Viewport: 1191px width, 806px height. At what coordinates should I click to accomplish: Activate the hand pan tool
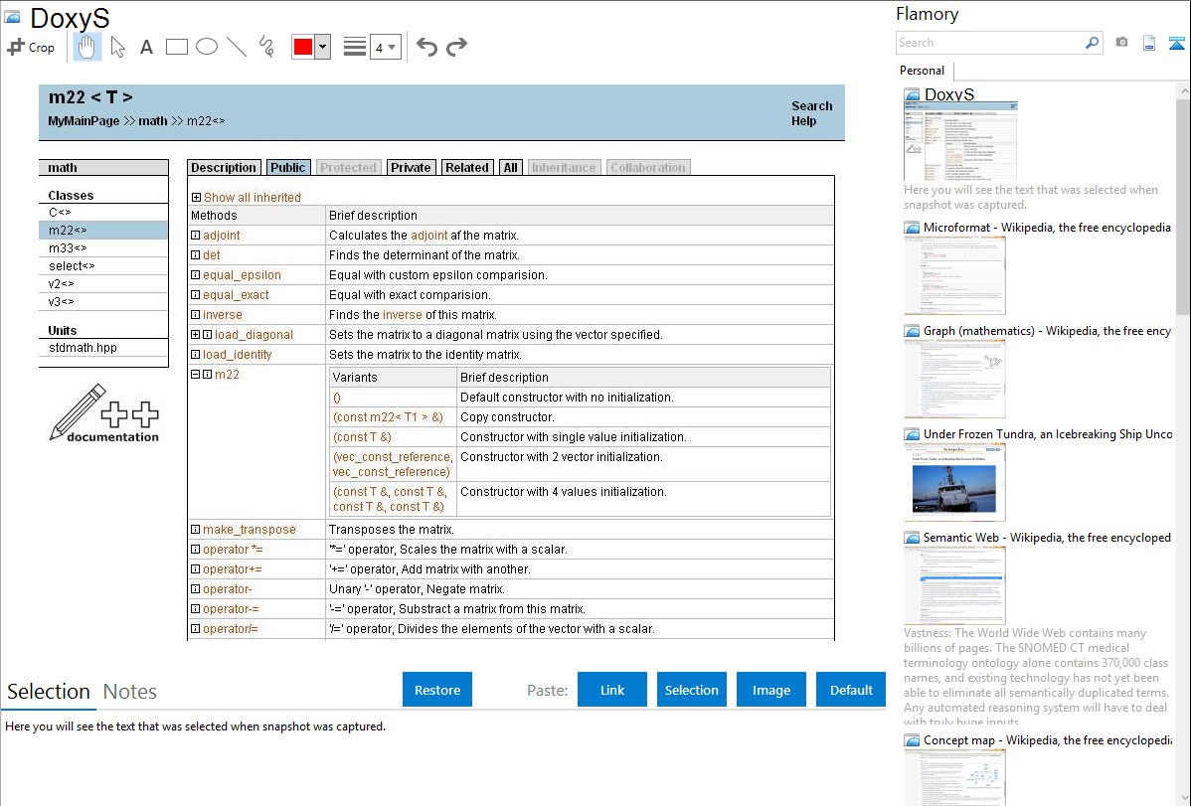pos(87,47)
